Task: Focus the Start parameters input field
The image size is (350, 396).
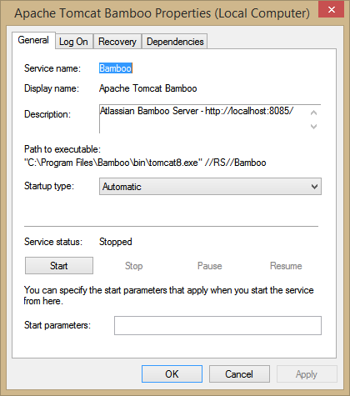Action: click(x=217, y=325)
